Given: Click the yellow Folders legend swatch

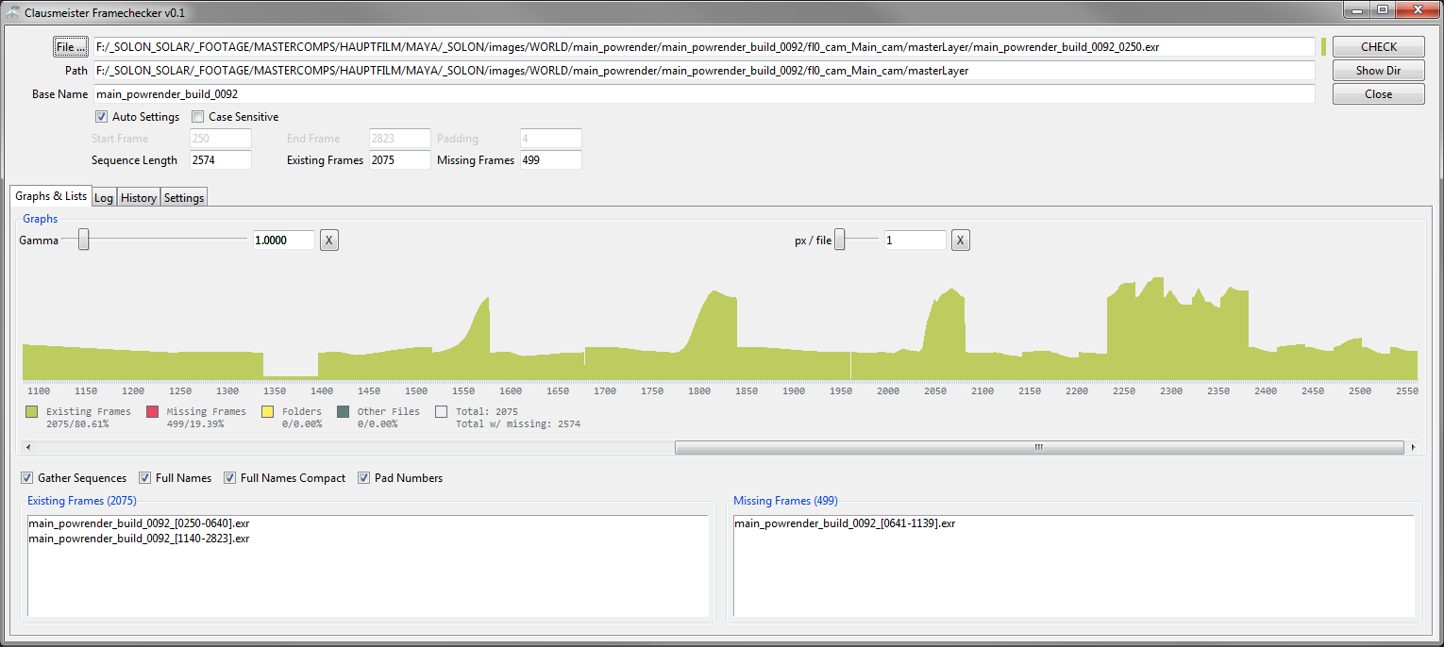Looking at the screenshot, I should 267,412.
